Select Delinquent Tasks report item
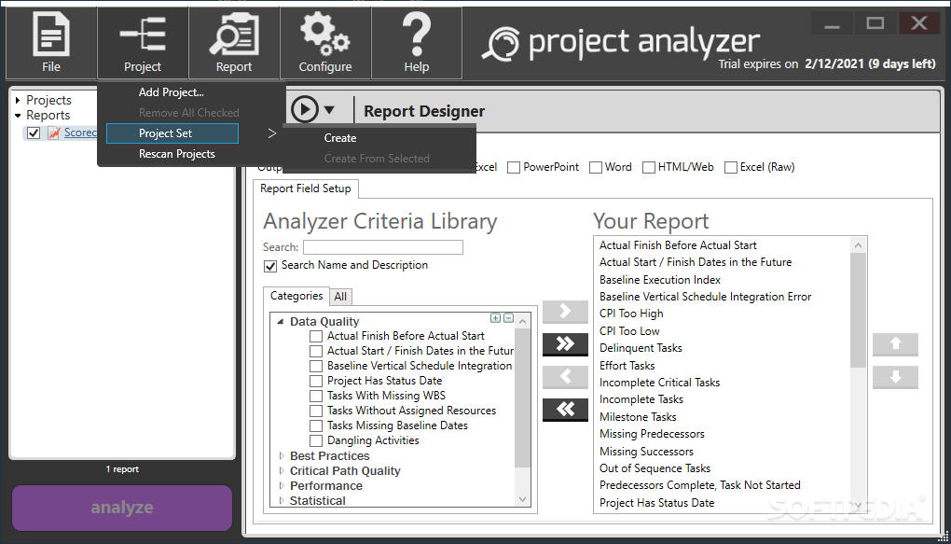Viewport: 951px width, 544px height. [x=641, y=348]
